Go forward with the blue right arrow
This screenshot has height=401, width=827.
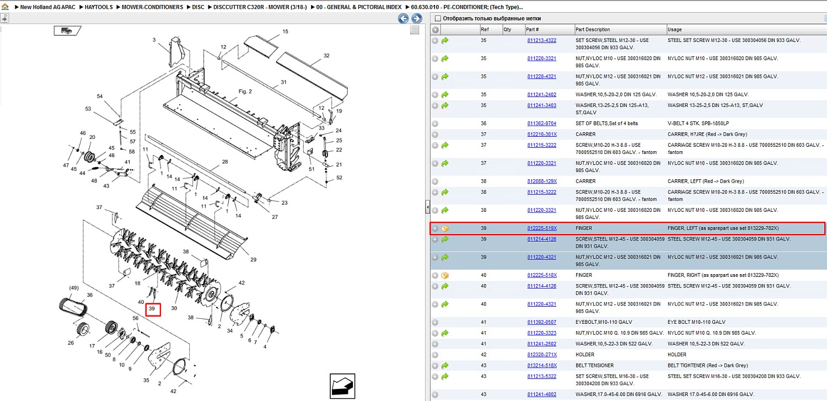pyautogui.click(x=417, y=19)
